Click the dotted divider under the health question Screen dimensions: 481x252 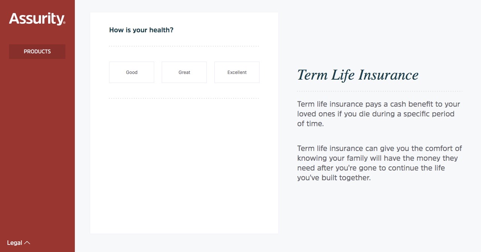click(184, 46)
